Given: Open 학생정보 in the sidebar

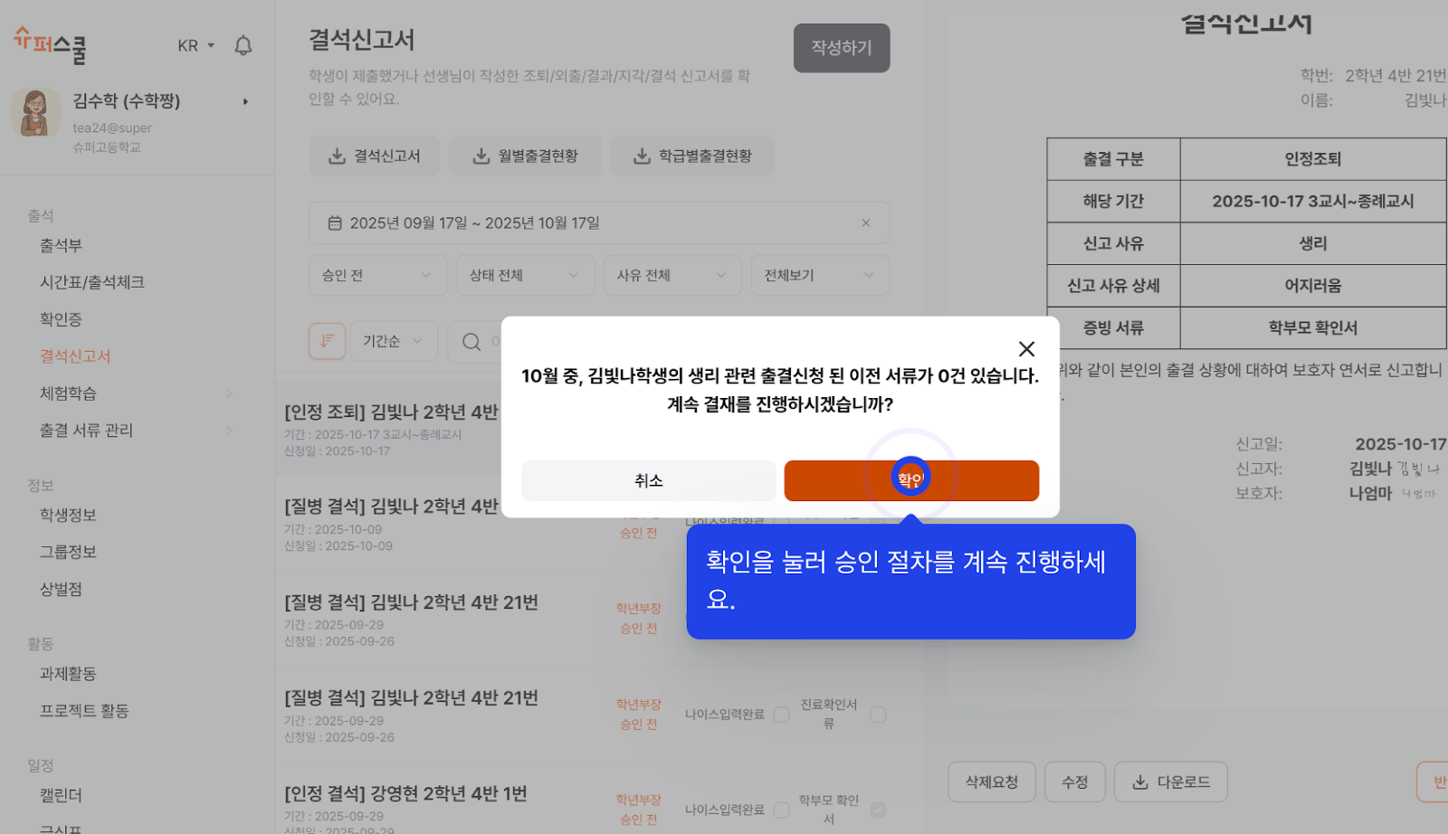Looking at the screenshot, I should coord(68,515).
